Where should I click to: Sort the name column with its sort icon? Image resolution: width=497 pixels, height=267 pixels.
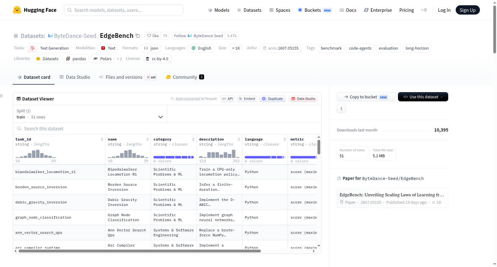(148, 139)
